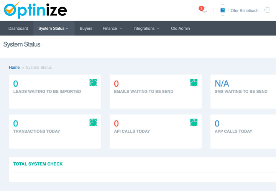276x191 pixels.
Task: Click pie chart icon on Leads Waiting card
Action: tap(93, 83)
